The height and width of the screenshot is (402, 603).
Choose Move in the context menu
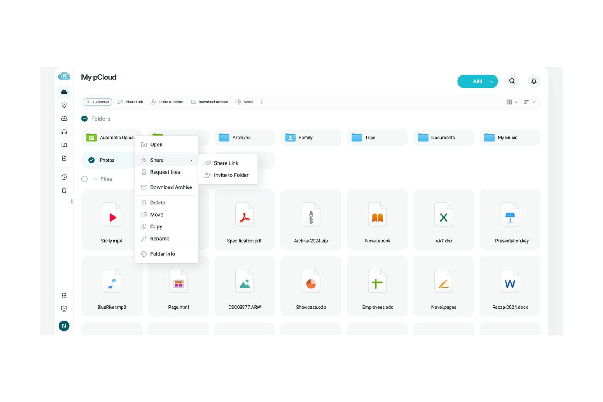point(166,215)
